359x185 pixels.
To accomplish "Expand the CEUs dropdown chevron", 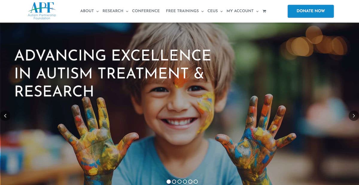I will [x=221, y=11].
